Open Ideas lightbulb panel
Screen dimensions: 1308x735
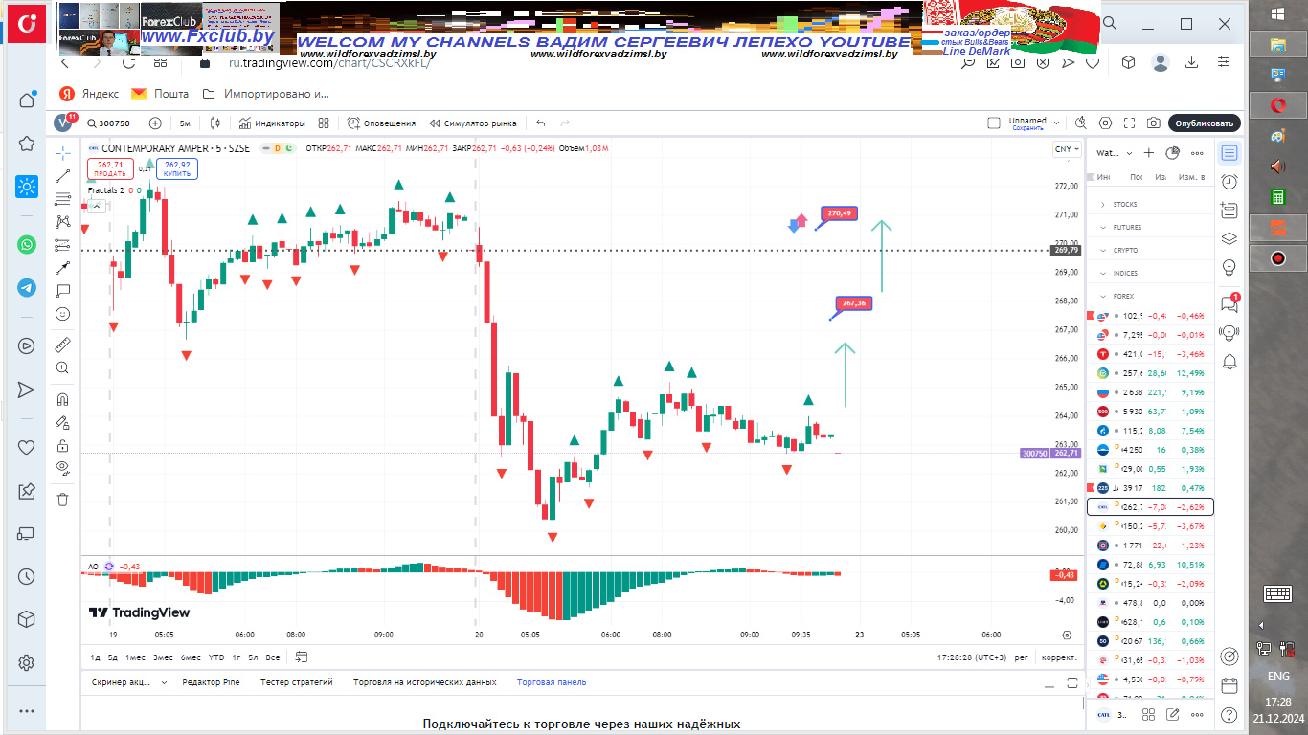pos(1229,267)
